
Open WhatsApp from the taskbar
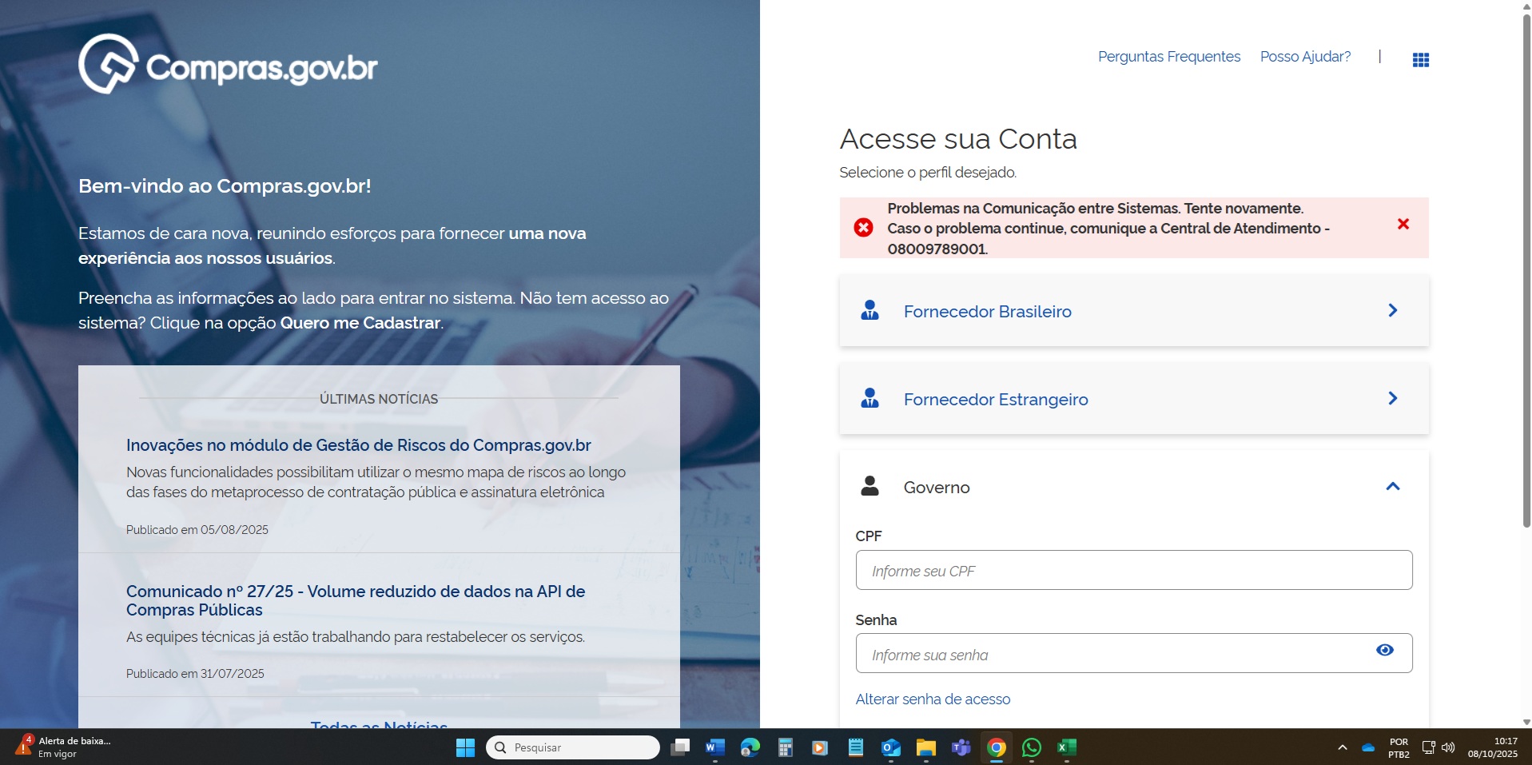point(1032,747)
